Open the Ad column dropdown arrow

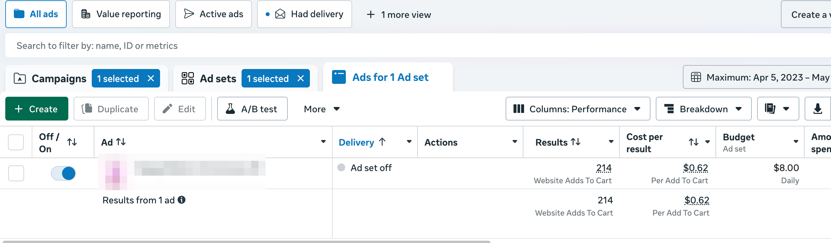323,142
